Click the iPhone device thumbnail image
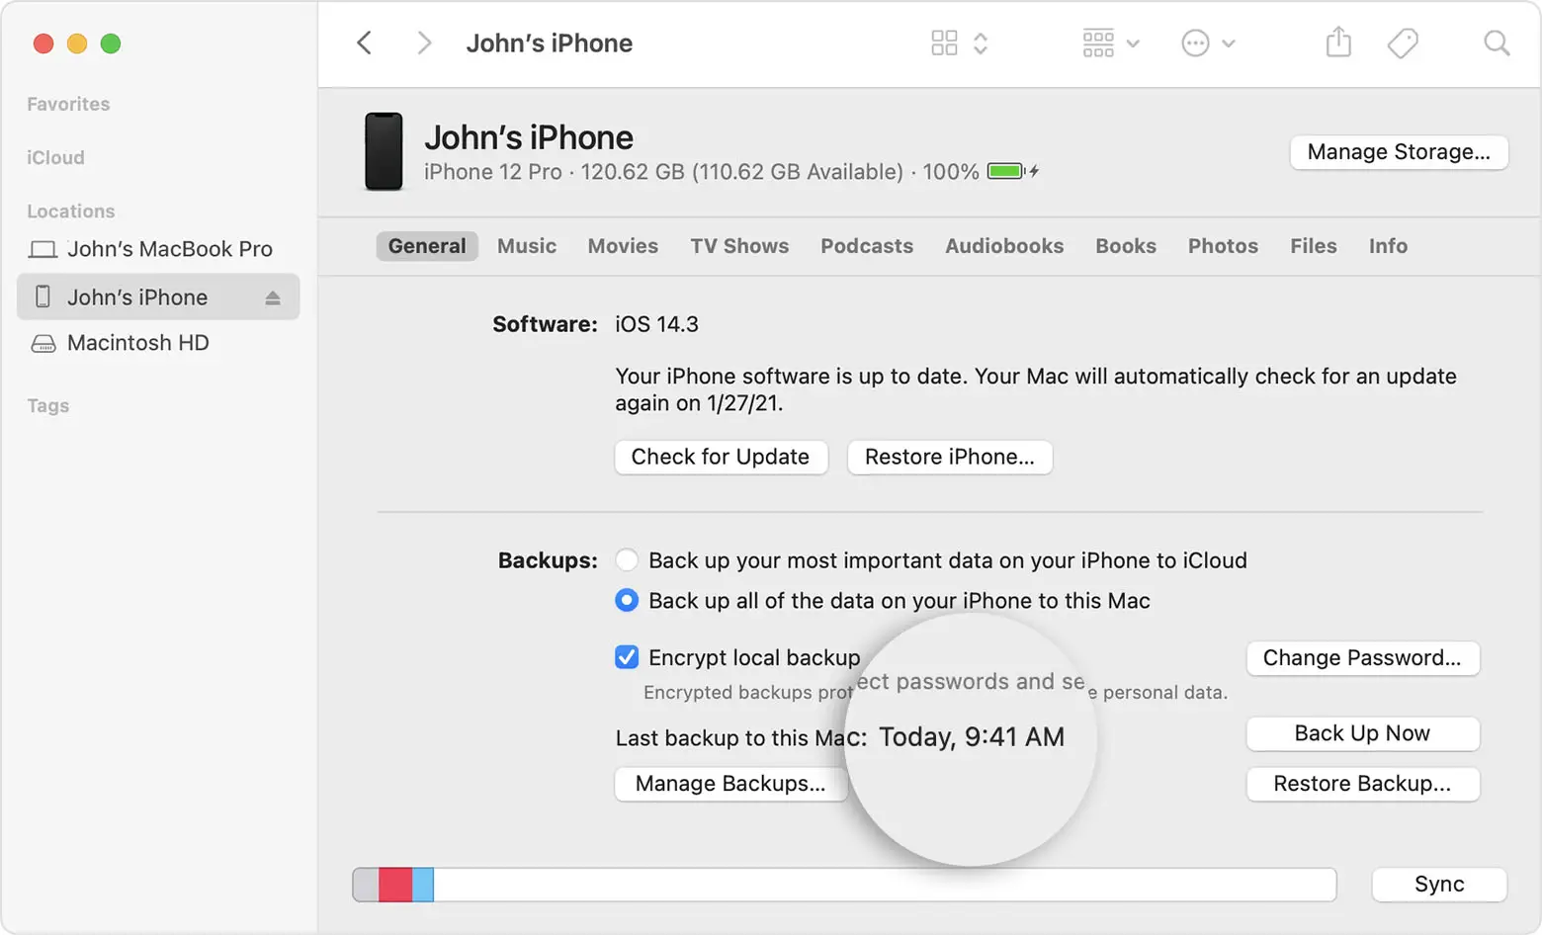This screenshot has height=935, width=1542. 384,151
